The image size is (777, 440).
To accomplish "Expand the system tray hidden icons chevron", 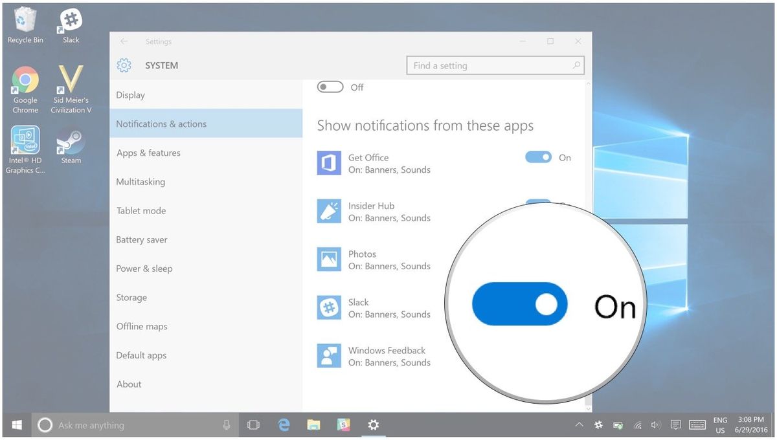I will pos(579,425).
